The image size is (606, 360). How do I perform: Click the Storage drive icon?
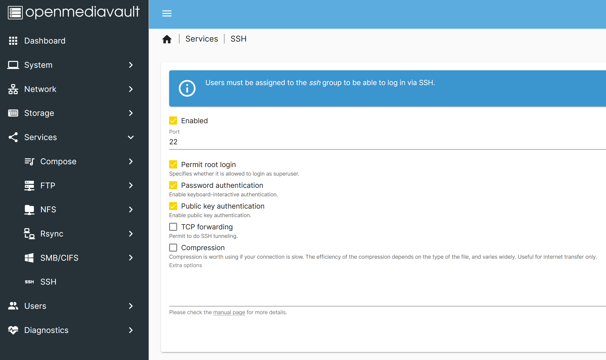[x=13, y=113]
